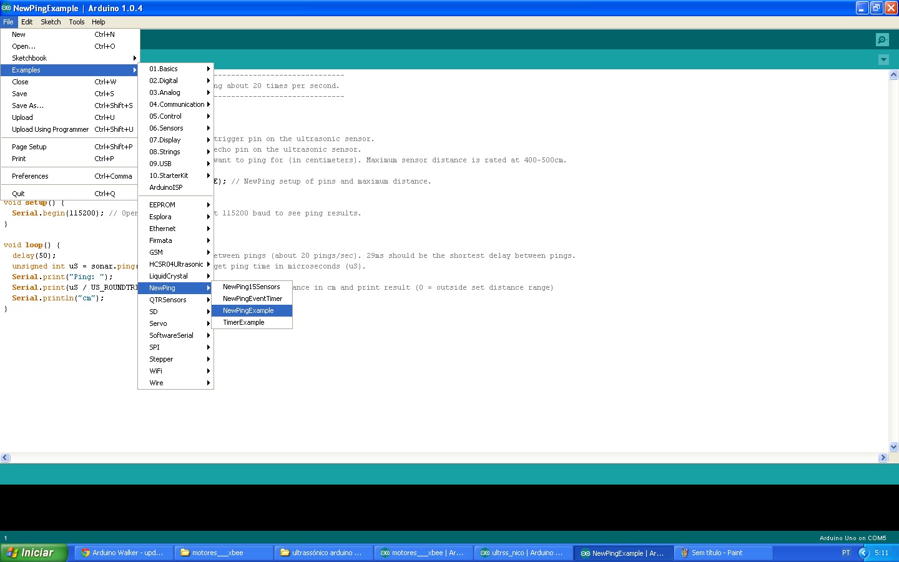
Task: Choose Close from File menu
Action: pos(69,82)
